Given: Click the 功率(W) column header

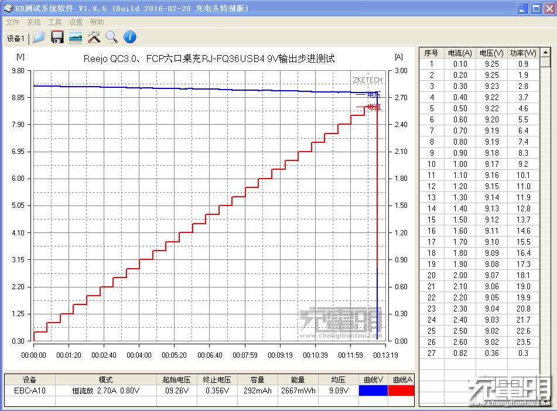Looking at the screenshot, I should click(x=523, y=53).
